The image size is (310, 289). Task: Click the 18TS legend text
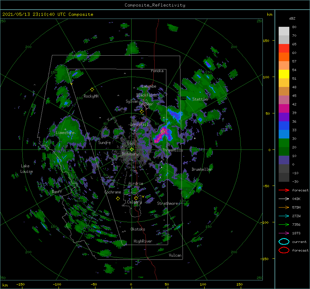click(296, 233)
